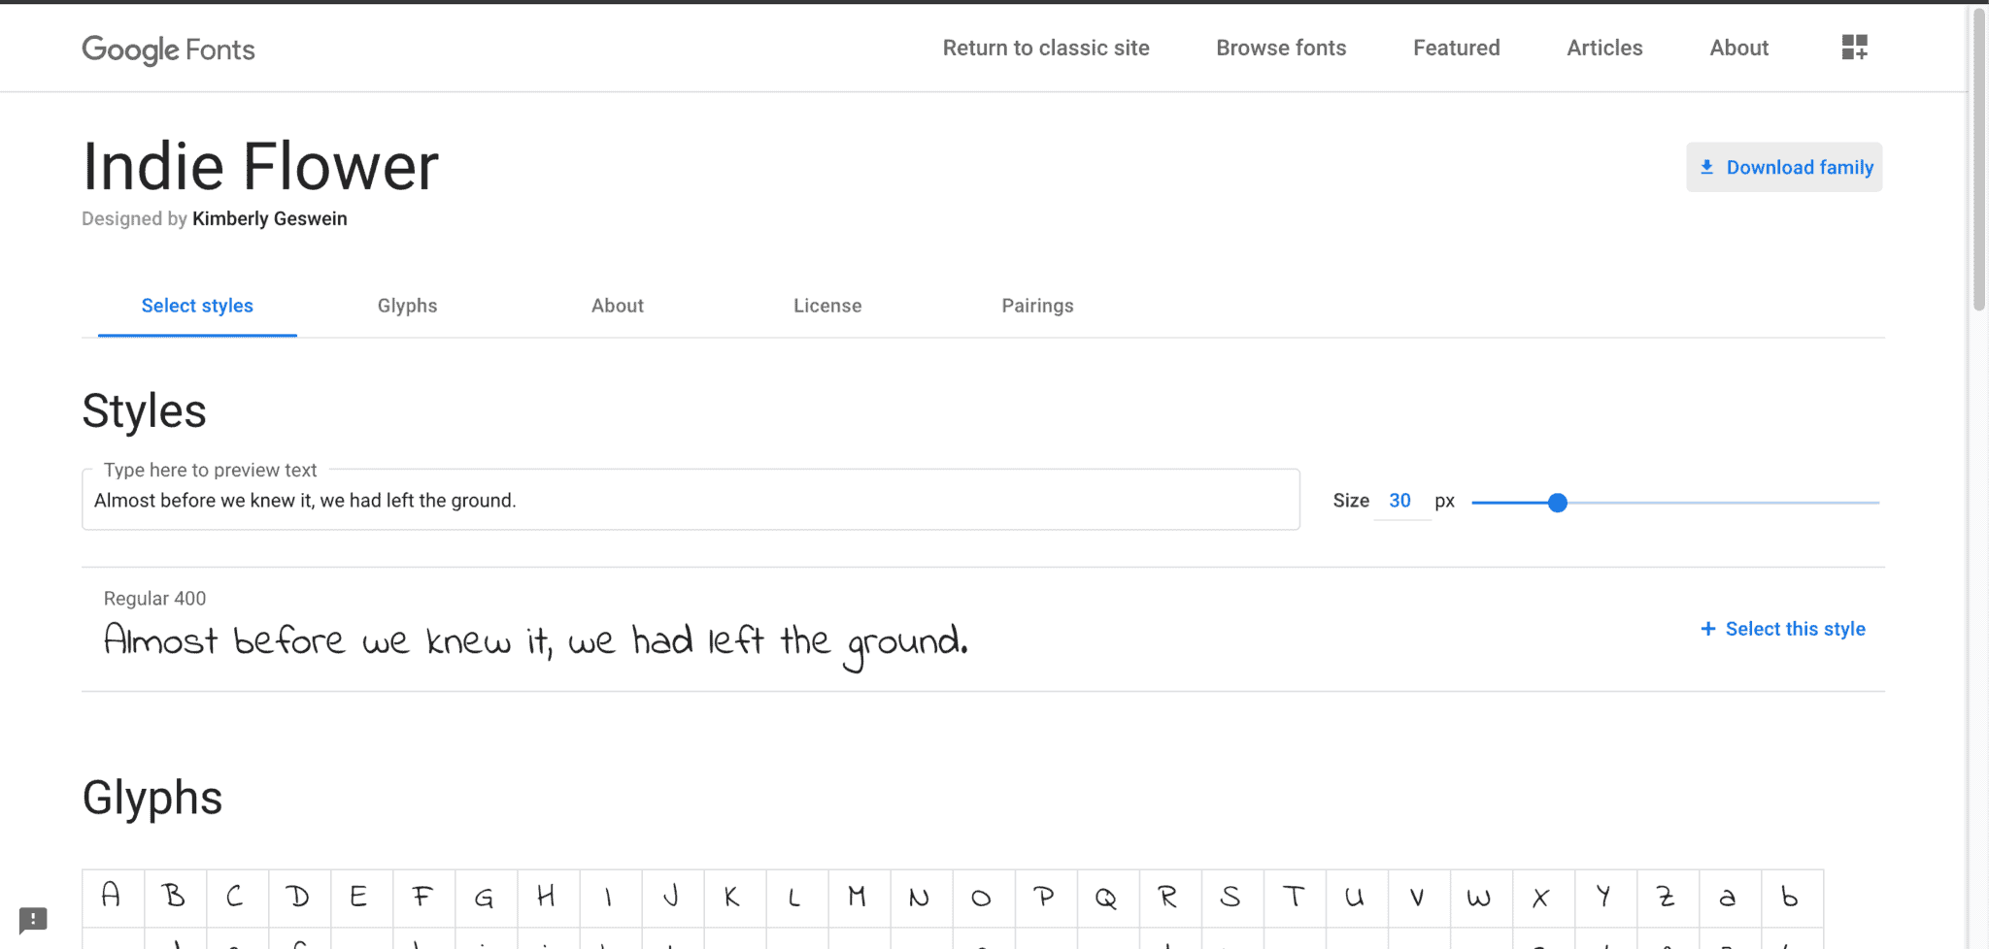View the License tab
Image resolution: width=1989 pixels, height=949 pixels.
[826, 306]
